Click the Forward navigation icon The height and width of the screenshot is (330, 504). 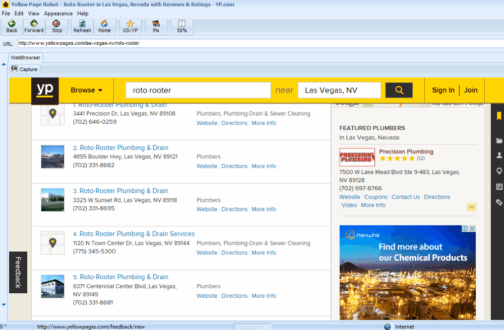point(34,27)
